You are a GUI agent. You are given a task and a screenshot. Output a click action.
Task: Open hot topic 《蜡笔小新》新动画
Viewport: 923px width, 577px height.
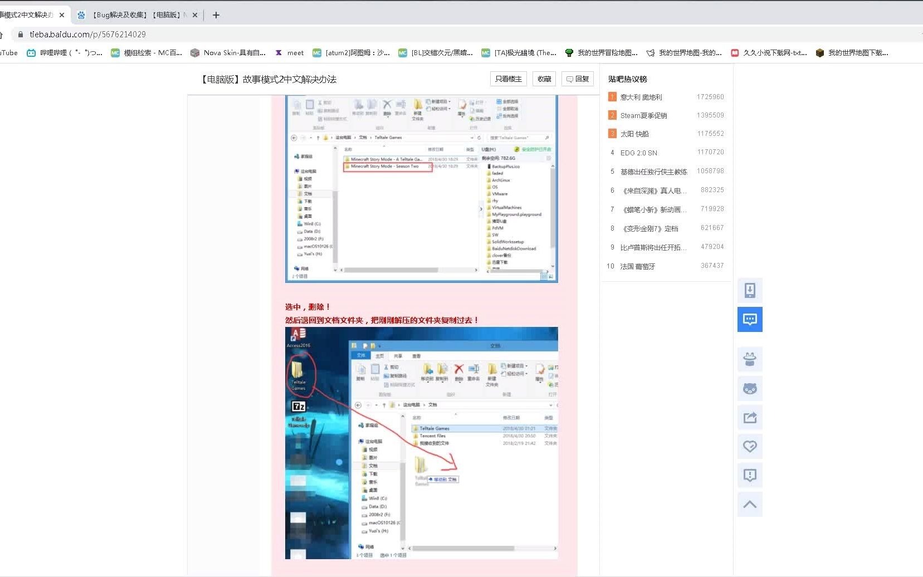click(654, 209)
